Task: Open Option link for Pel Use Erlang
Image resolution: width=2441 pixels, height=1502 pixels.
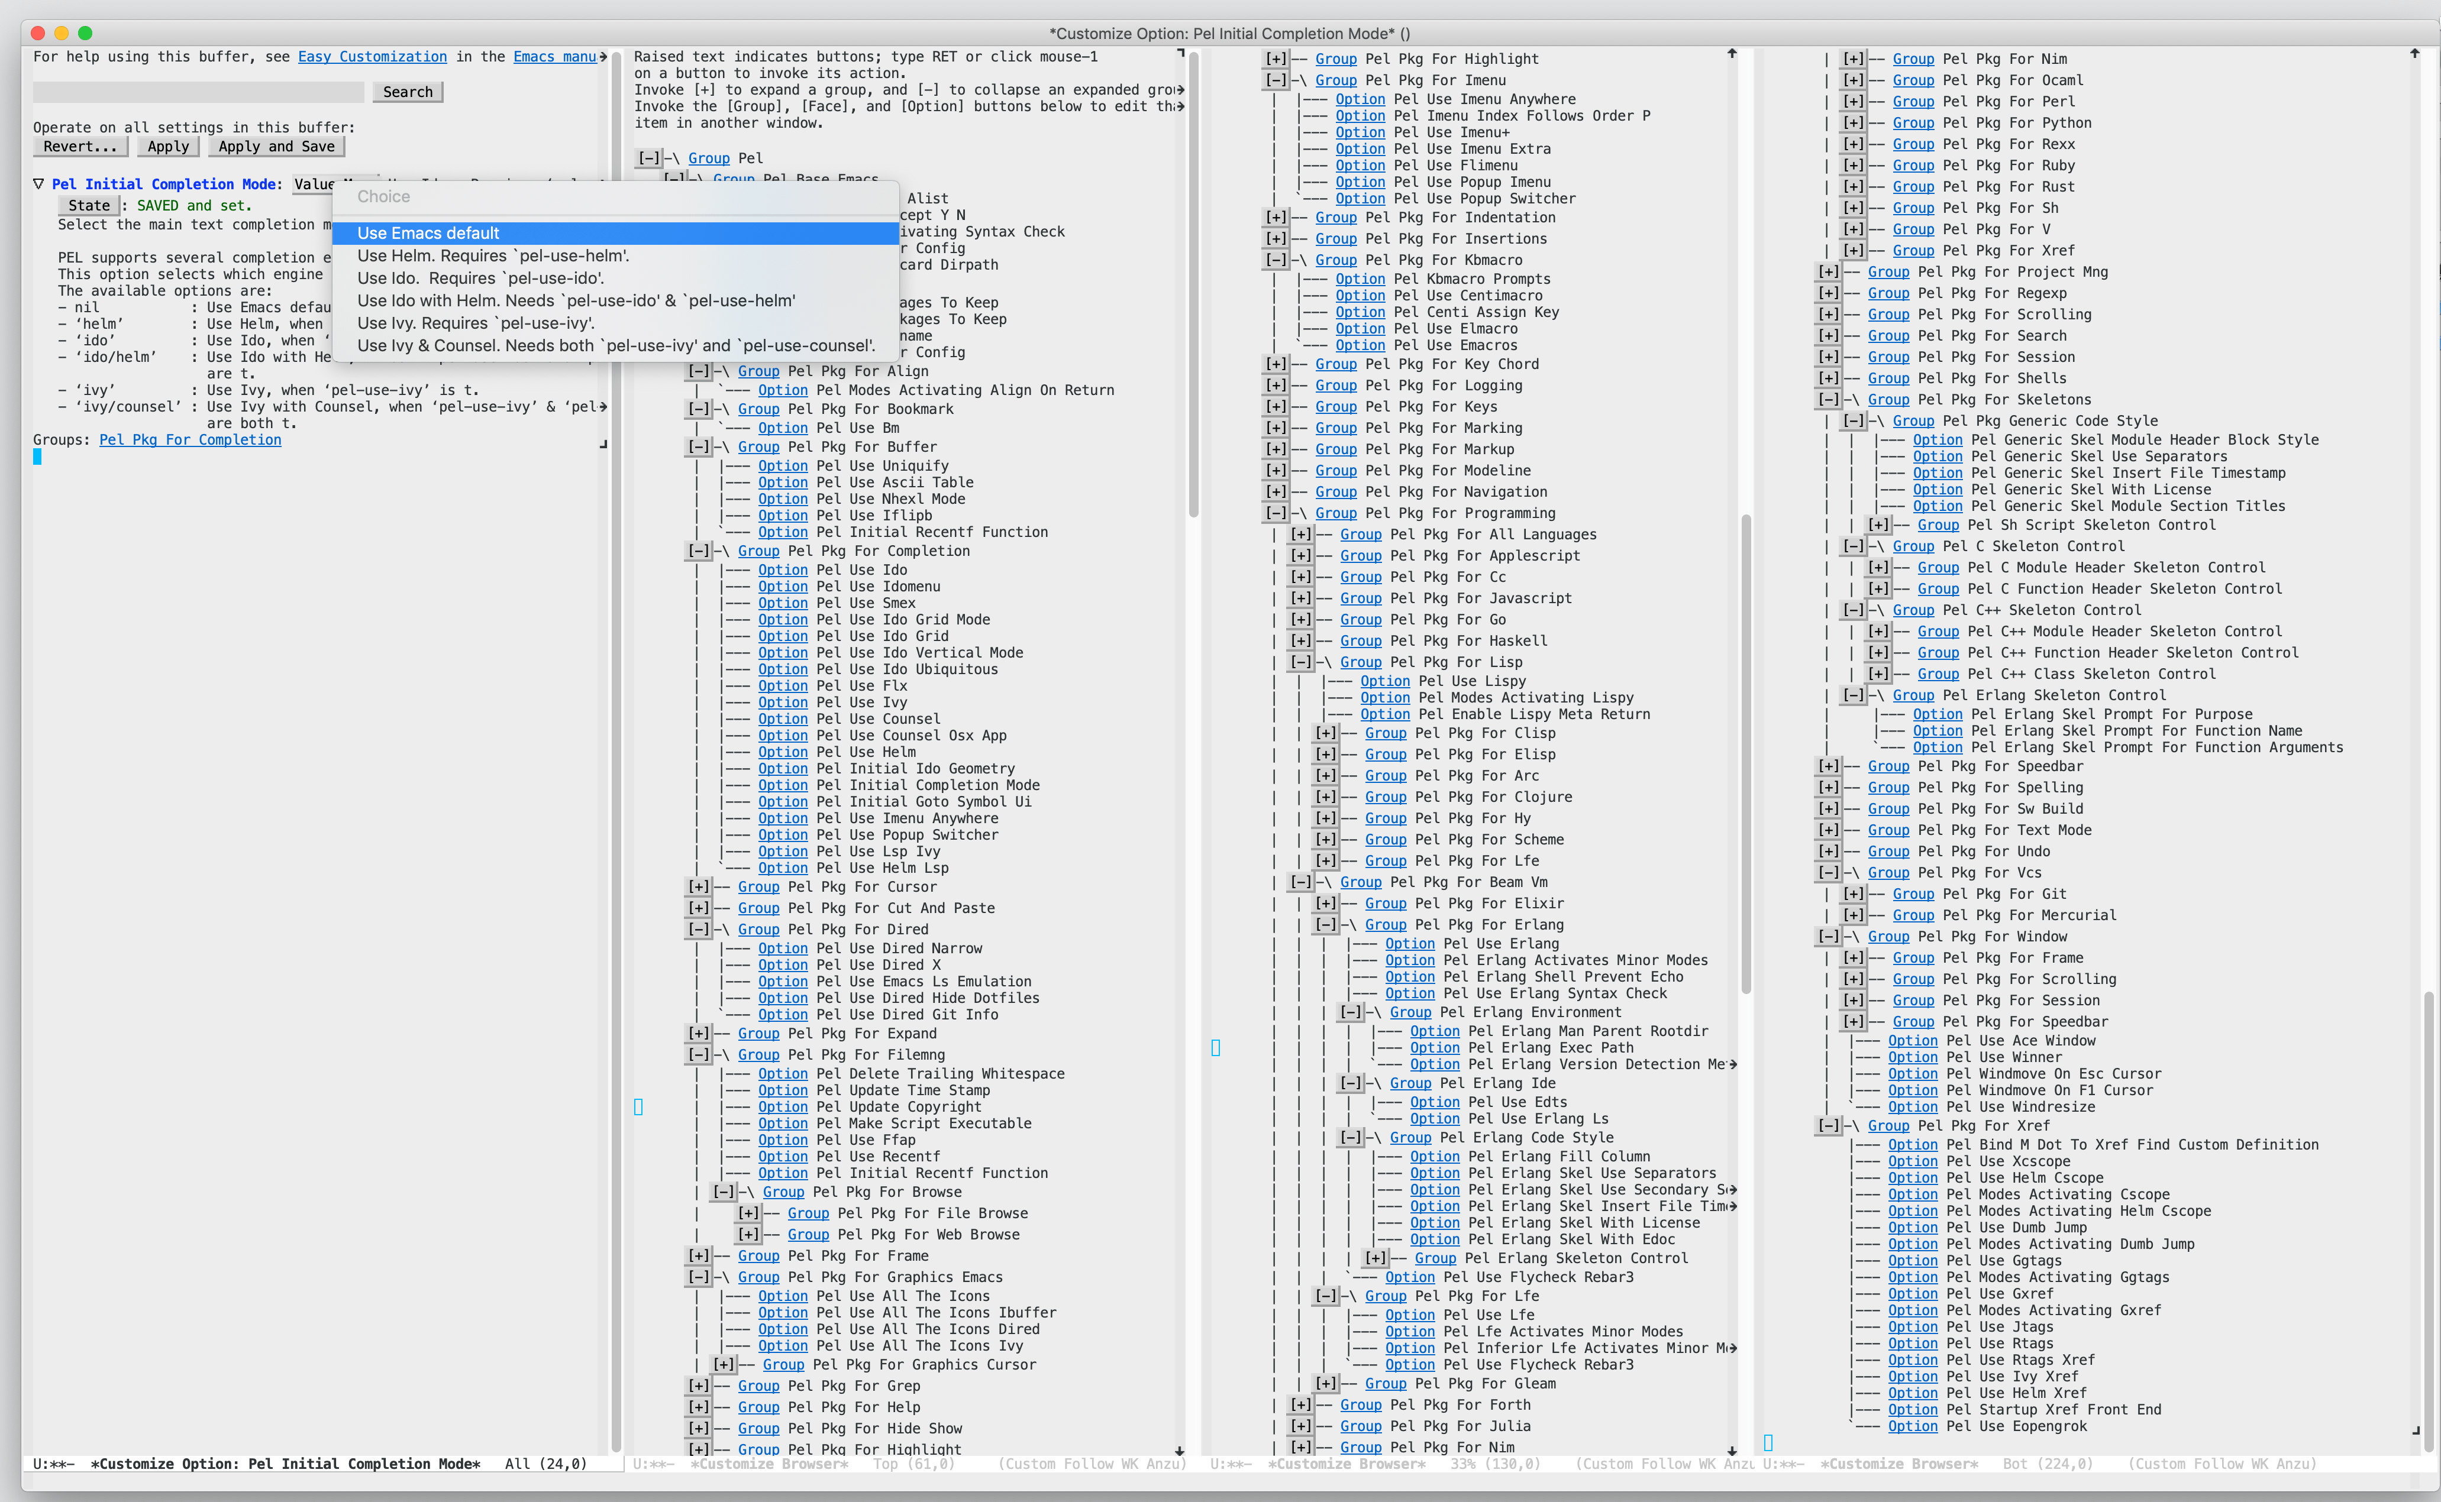Action: [1410, 944]
